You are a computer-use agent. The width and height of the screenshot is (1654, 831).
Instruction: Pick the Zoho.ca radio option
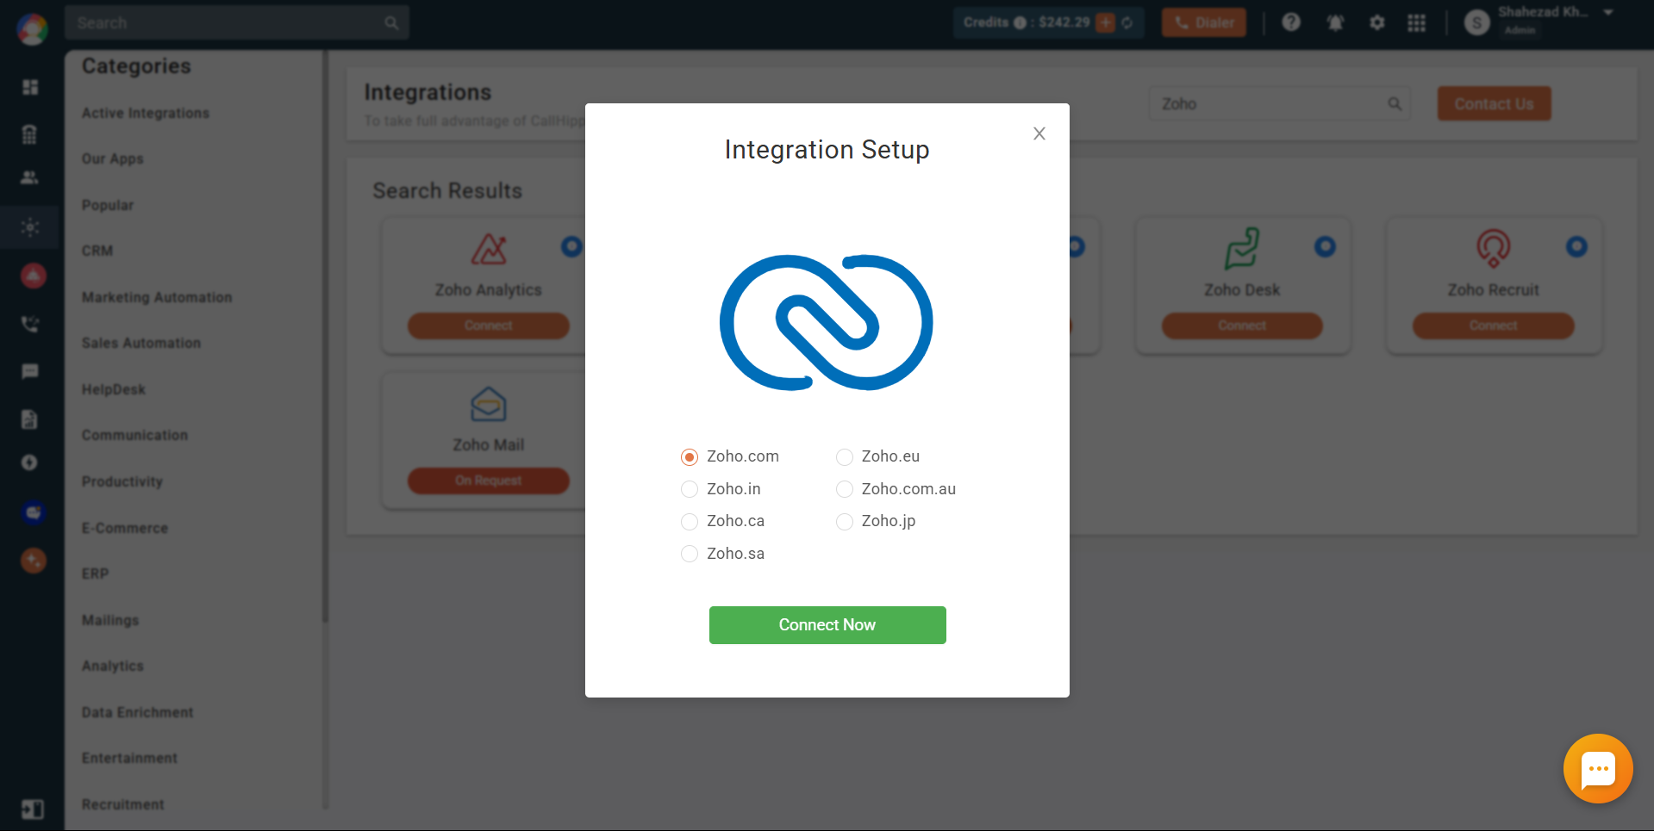pyautogui.click(x=689, y=521)
